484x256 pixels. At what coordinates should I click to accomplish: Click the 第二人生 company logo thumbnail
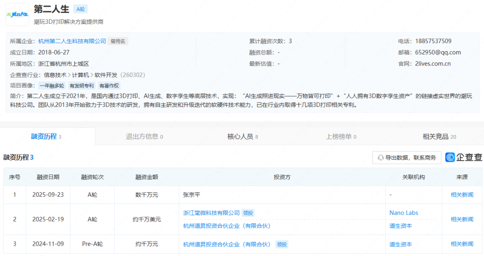pyautogui.click(x=17, y=15)
